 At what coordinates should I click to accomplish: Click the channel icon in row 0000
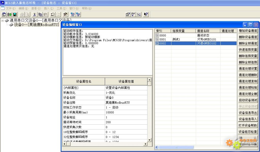click(157, 35)
